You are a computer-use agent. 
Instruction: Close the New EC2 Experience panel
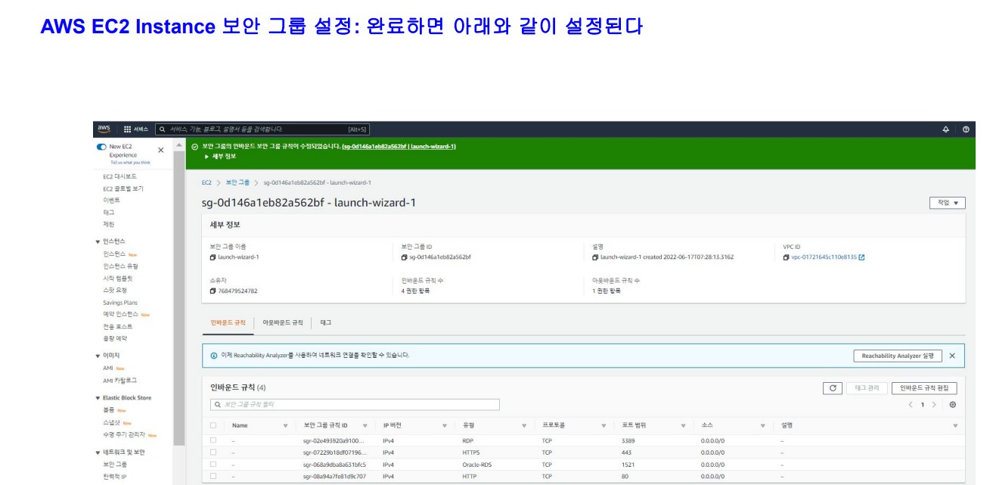click(x=160, y=150)
